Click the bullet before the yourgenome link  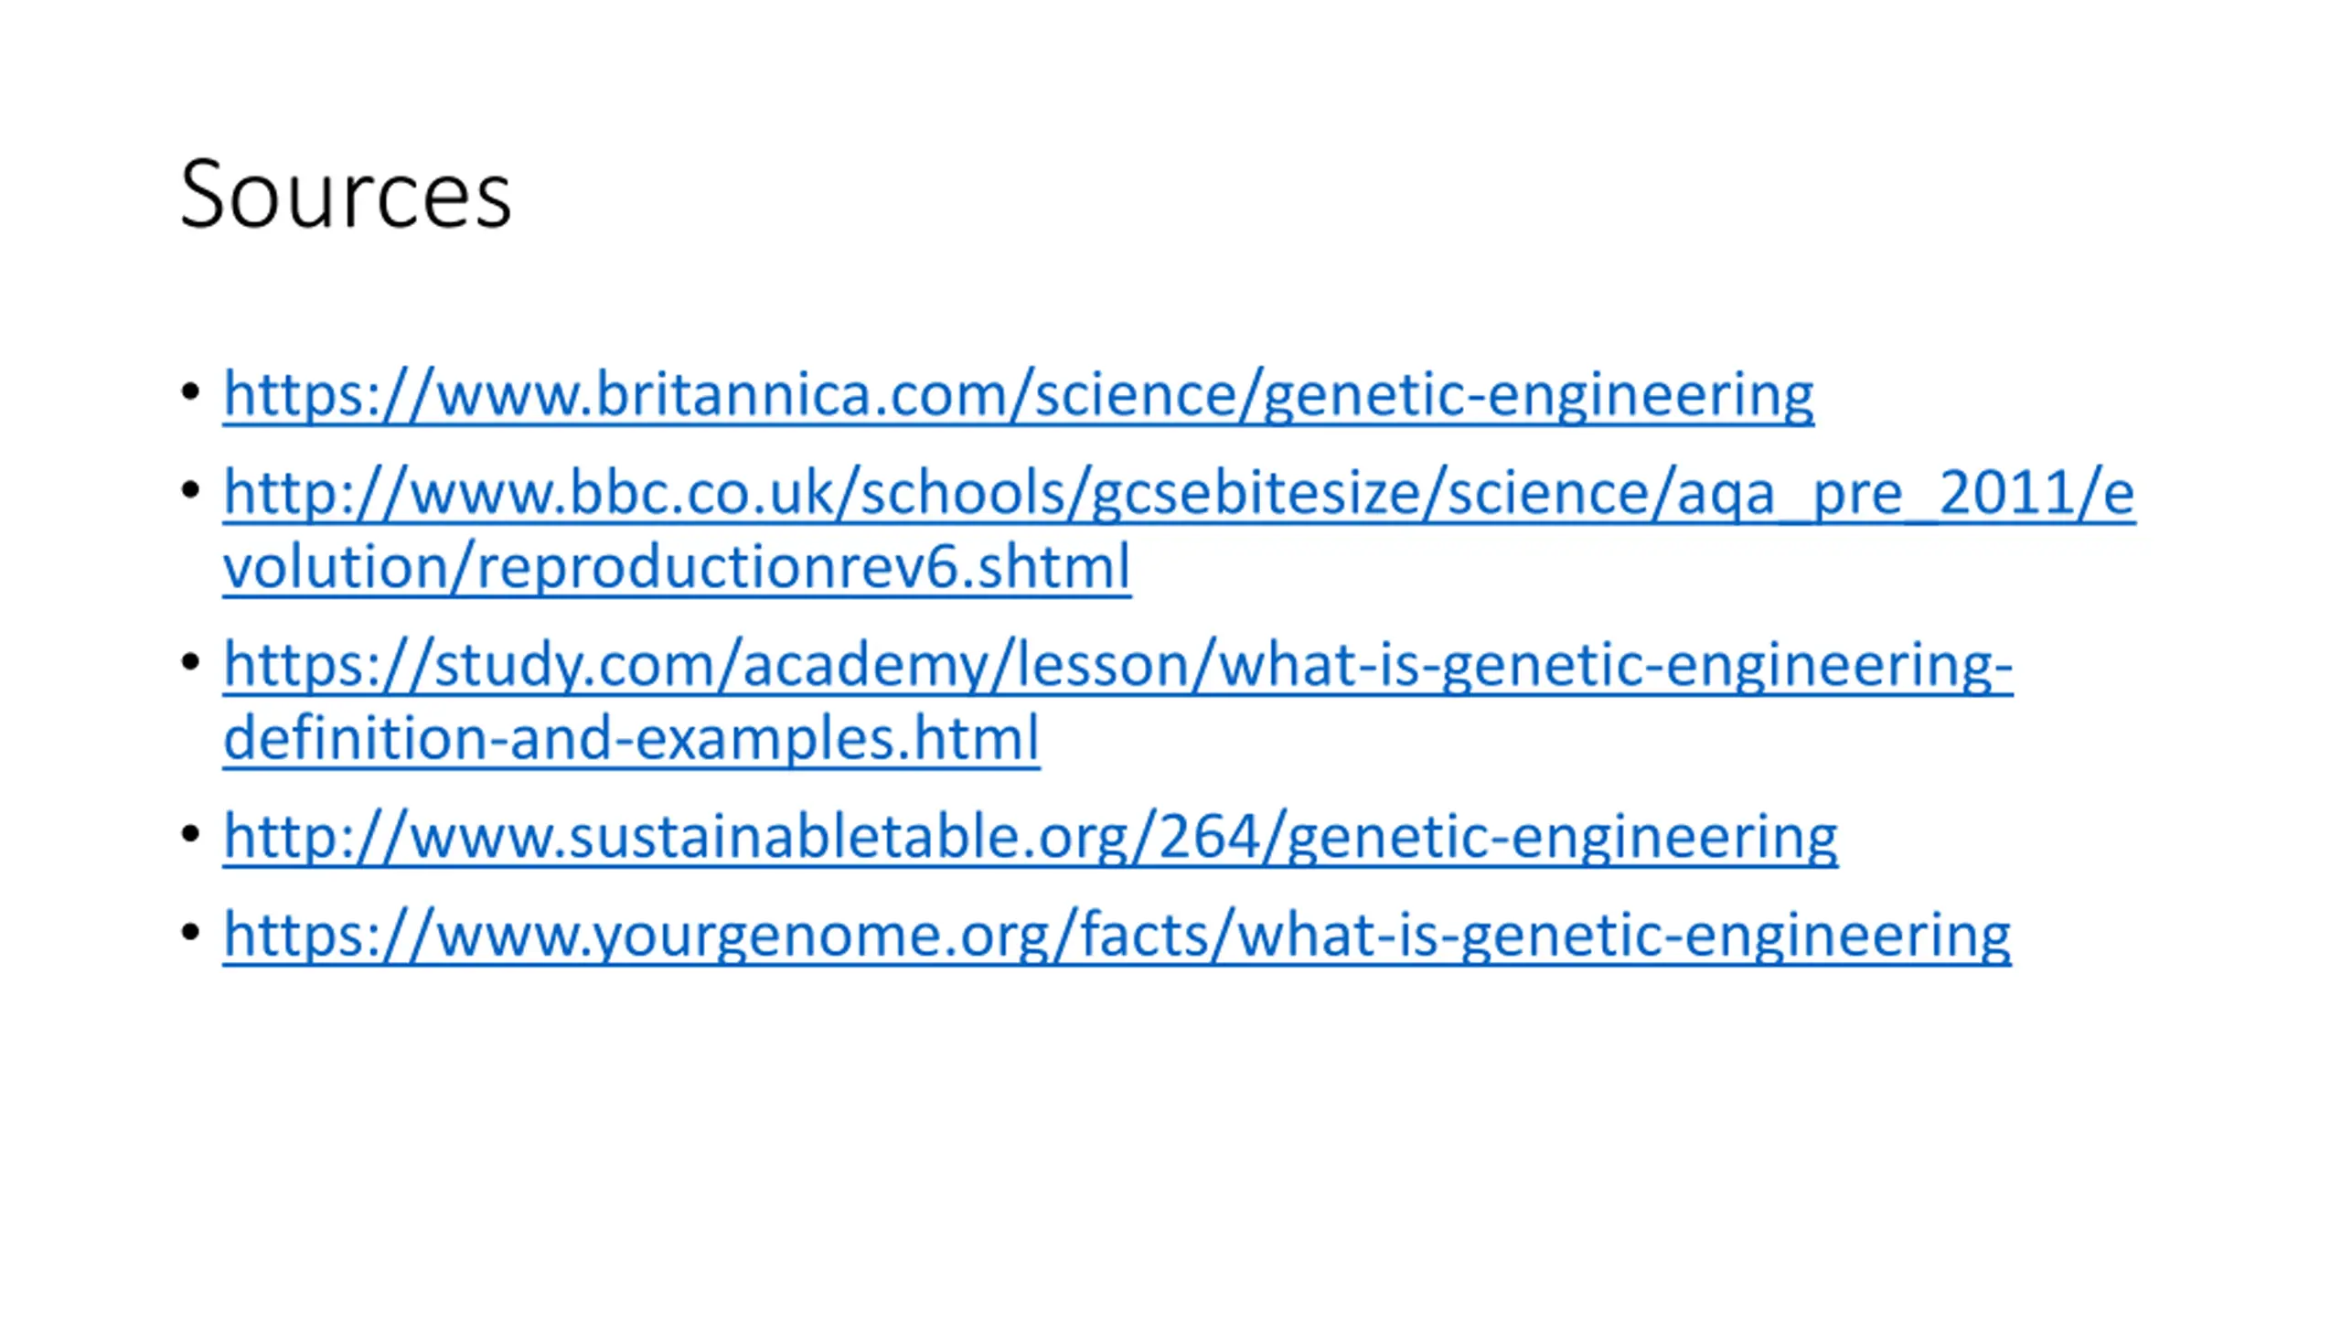click(x=190, y=933)
